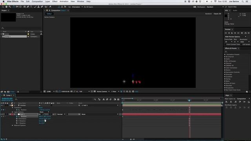Viewport: 251px width, 141px height.
Task: Select the Hand tool
Action: 6,7
